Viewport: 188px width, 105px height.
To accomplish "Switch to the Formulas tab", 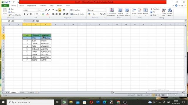I will pos(43,6).
